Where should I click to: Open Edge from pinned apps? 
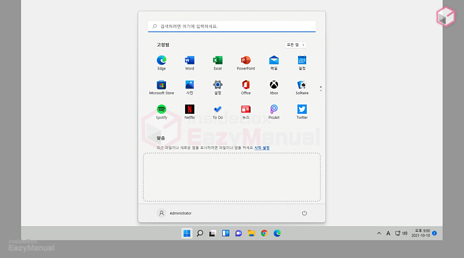click(x=161, y=63)
